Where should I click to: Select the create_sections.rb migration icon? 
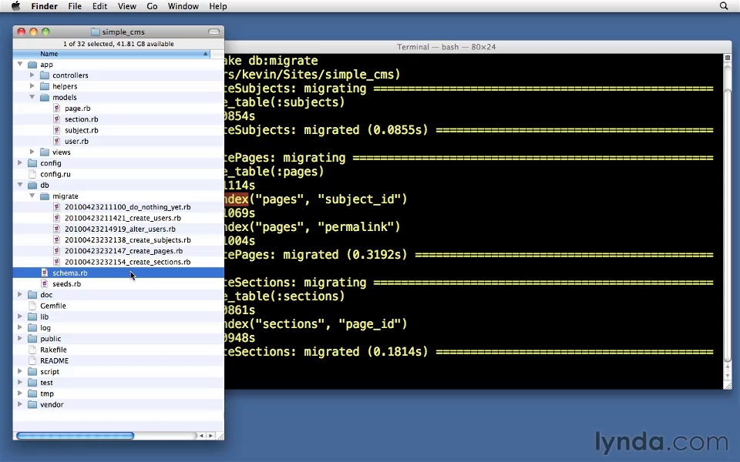56,262
